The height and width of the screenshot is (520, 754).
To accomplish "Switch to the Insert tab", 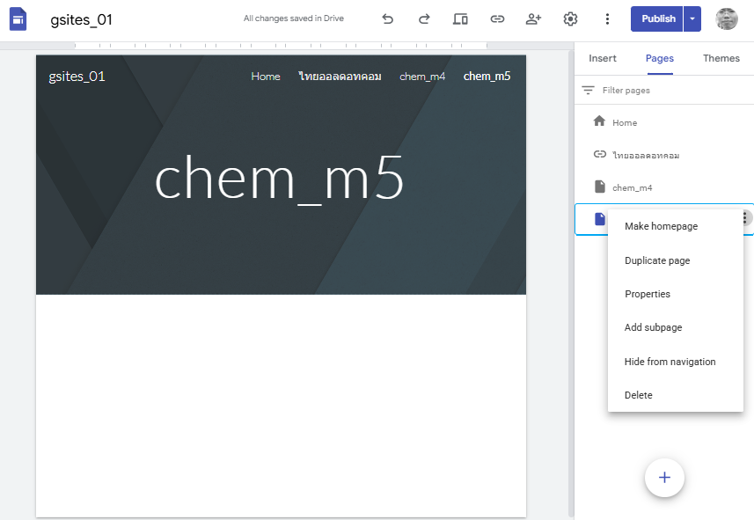I will (x=603, y=59).
